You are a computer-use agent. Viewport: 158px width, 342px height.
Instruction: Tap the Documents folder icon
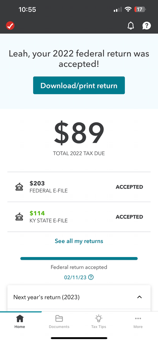pyautogui.click(x=59, y=318)
